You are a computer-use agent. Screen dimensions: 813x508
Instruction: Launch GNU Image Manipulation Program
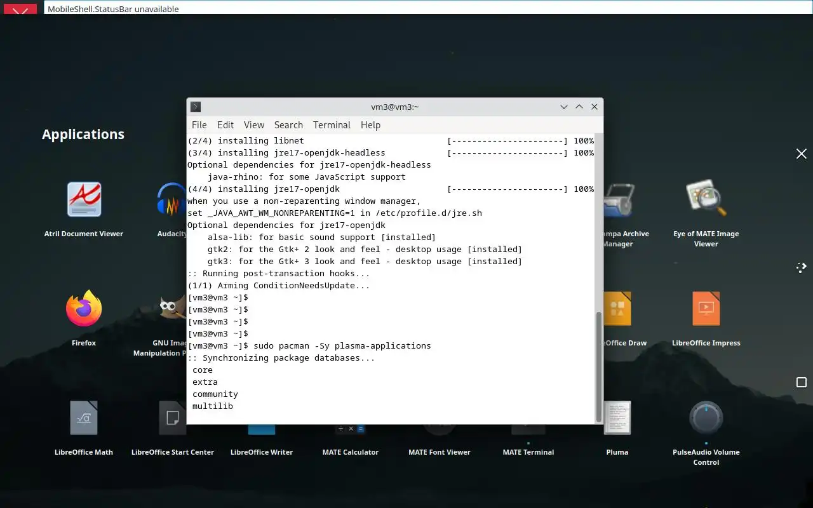point(171,309)
